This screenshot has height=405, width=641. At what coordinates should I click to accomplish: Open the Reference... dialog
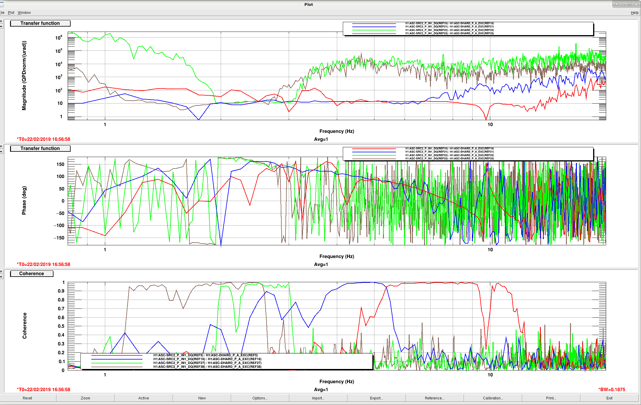point(435,398)
